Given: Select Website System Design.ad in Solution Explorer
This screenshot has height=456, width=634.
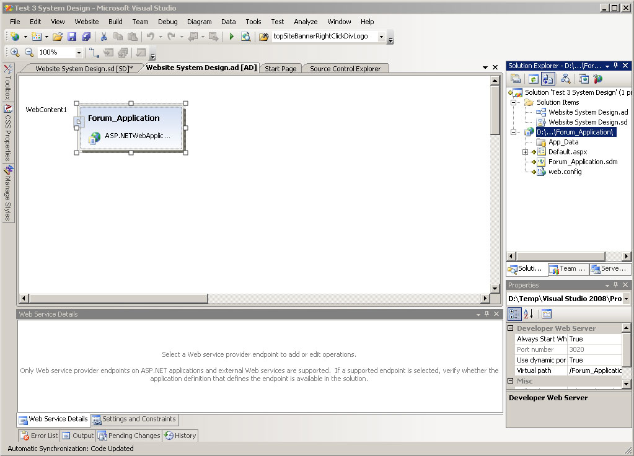Looking at the screenshot, I should (x=588, y=112).
